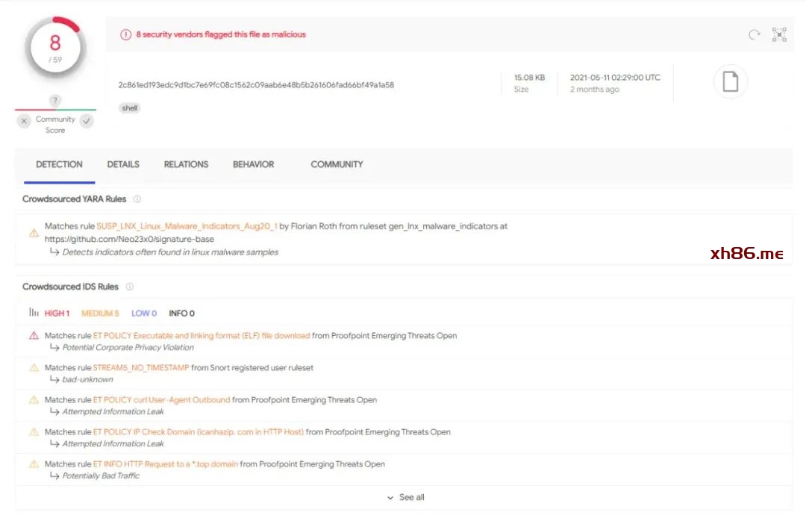The height and width of the screenshot is (518, 806).
Task: Vote harmless with the checkmark community button
Action: click(x=87, y=121)
